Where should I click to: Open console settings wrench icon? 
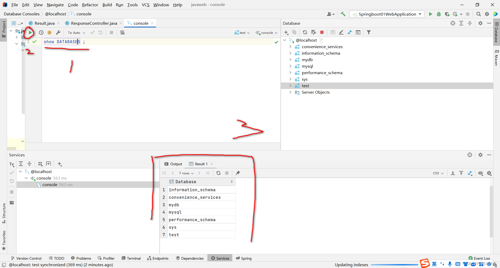[58, 33]
